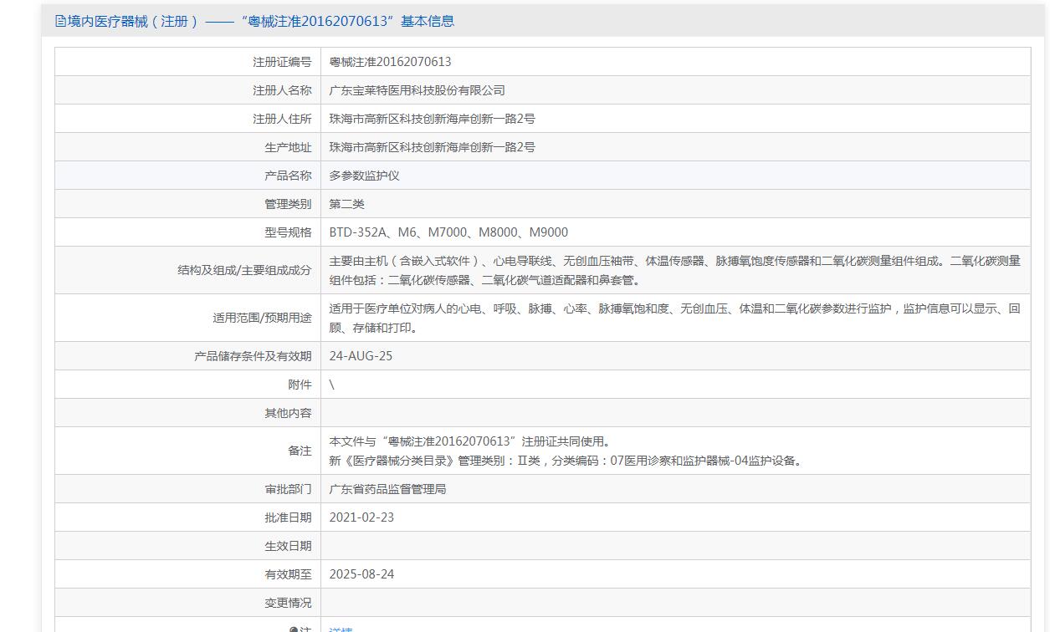The width and height of the screenshot is (1050, 632).
Task: Select the registrant name 广东宝莱特医用科技股份有限公司
Action: [417, 90]
